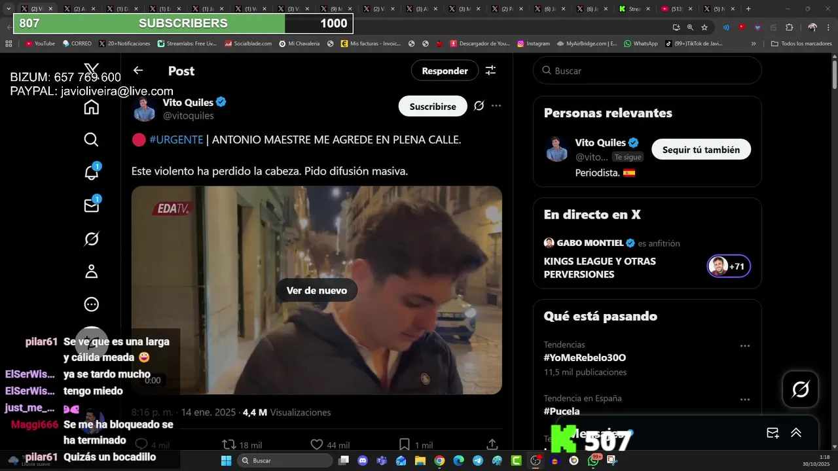Click the +71 listeners avatar badge

coord(729,266)
